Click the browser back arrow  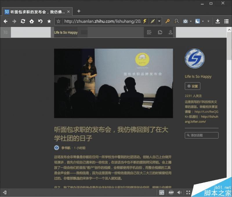click(6, 21)
